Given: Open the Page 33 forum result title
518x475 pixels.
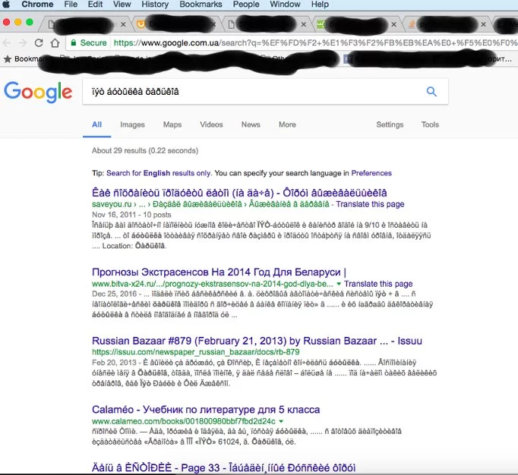Looking at the screenshot, I should tap(223, 467).
